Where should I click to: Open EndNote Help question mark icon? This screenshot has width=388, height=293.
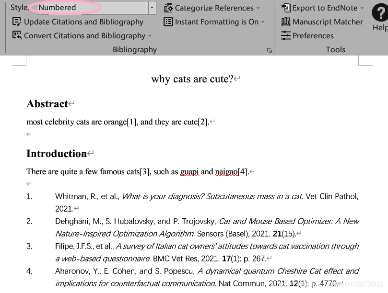380,12
